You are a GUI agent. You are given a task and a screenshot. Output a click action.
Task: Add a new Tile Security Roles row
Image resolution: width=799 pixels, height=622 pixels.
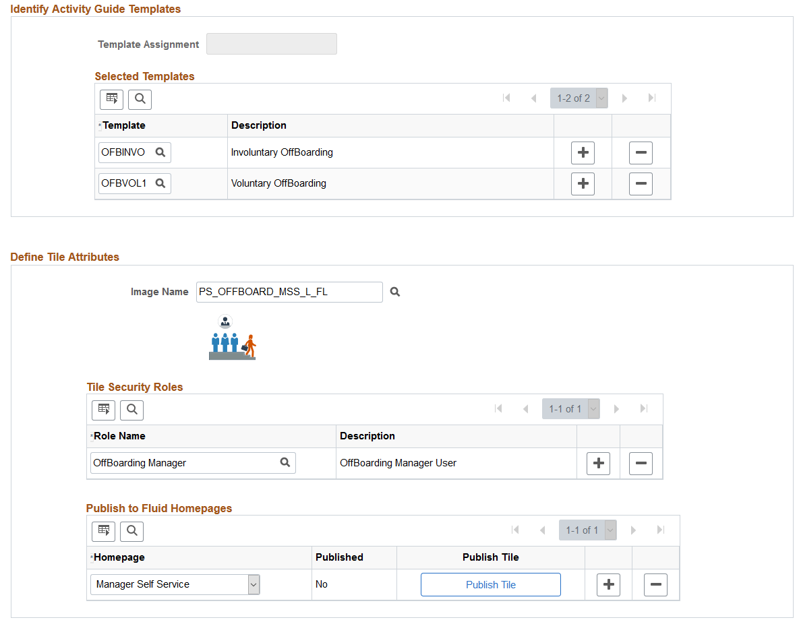(598, 464)
